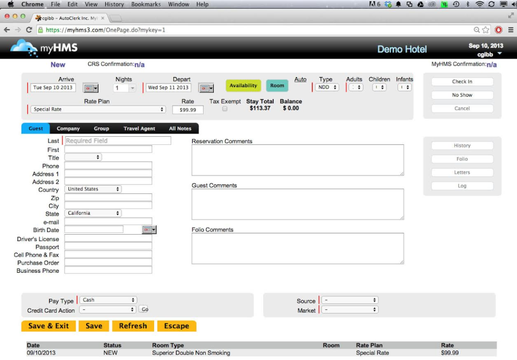Toggle the Auto room assignment option
The image size is (517, 360).
click(300, 79)
